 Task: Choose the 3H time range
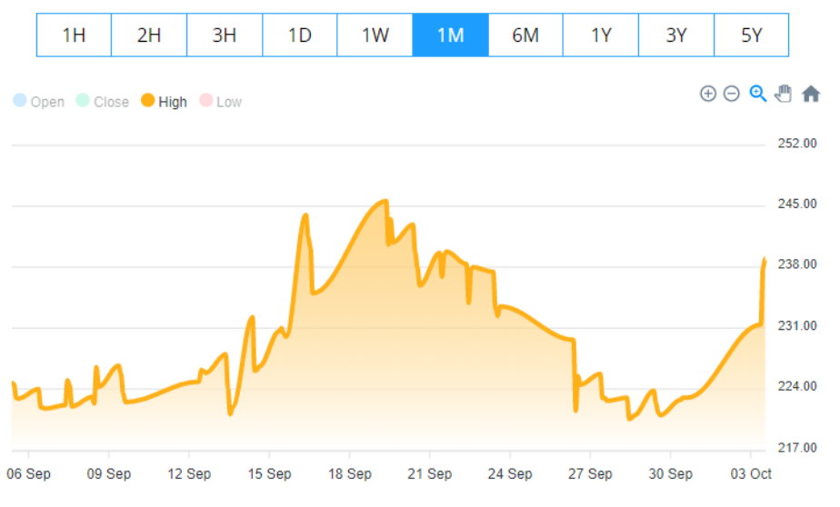coord(225,35)
